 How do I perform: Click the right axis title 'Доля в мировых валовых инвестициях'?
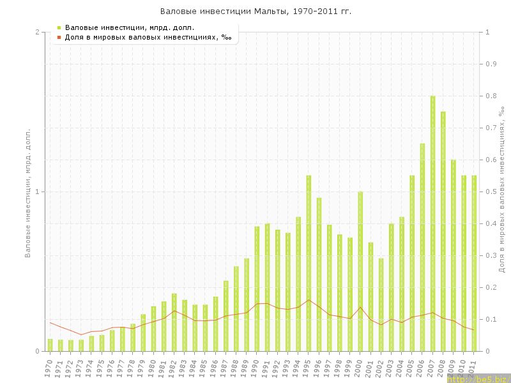[501, 190]
